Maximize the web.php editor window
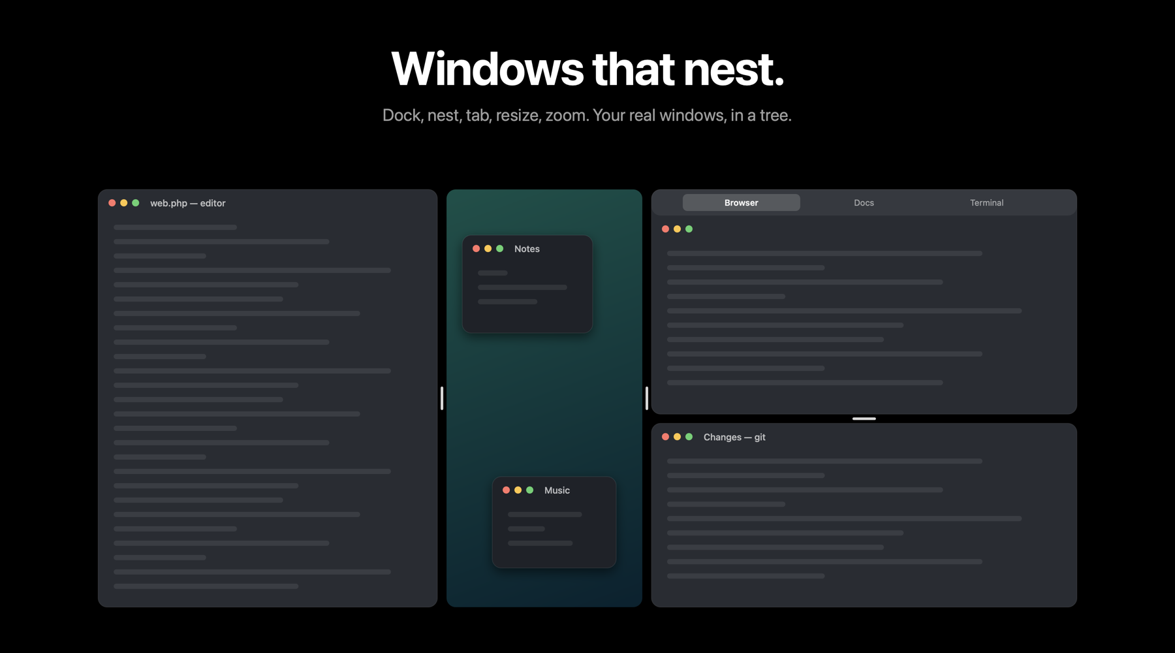 pyautogui.click(x=136, y=203)
